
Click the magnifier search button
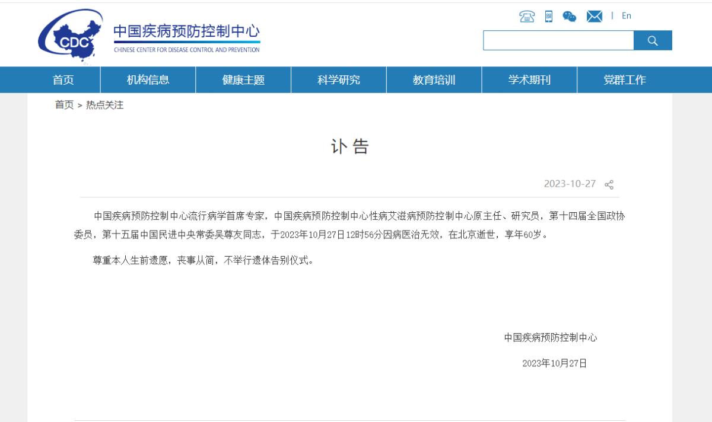tap(653, 40)
